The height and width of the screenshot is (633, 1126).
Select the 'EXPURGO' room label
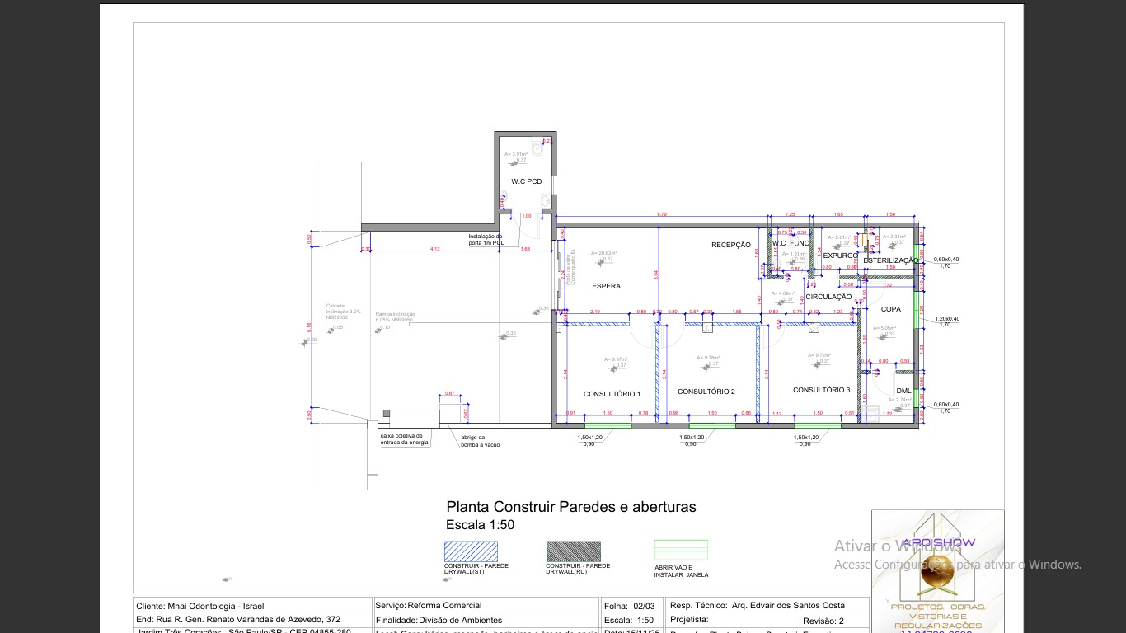tap(841, 256)
